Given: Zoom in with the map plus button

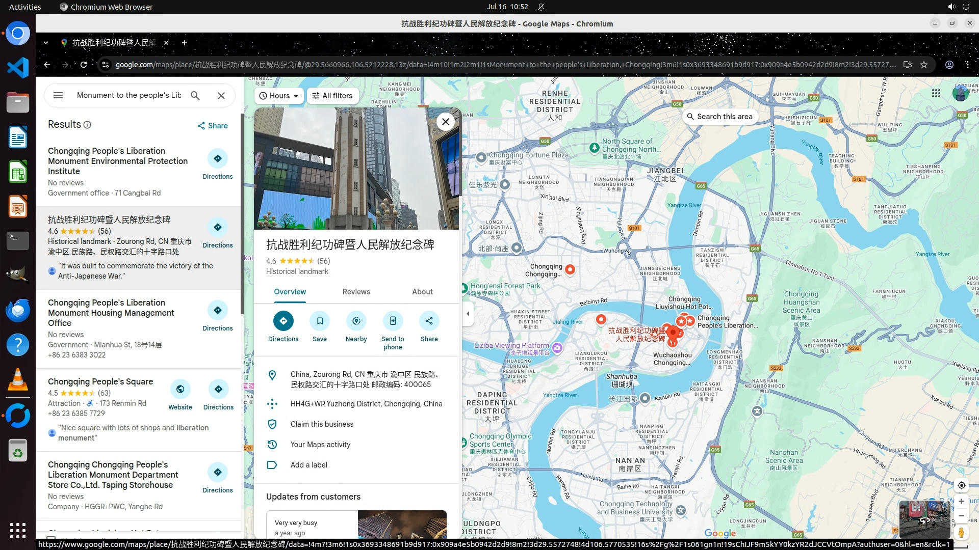Looking at the screenshot, I should click(961, 501).
